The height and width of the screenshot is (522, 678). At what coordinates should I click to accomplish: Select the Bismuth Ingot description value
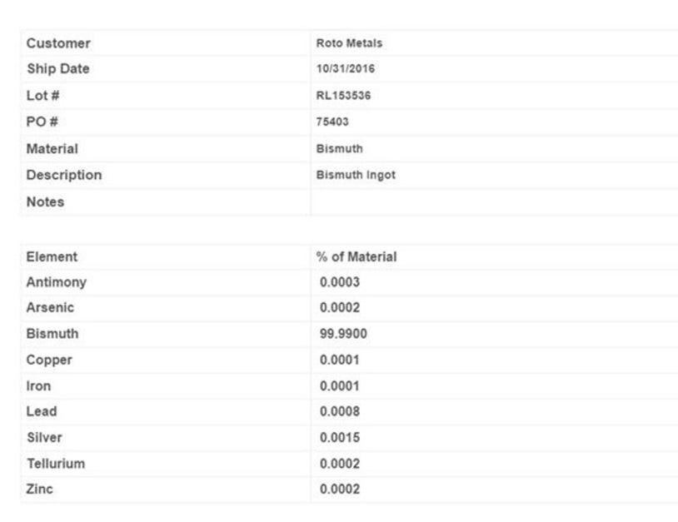[356, 176]
